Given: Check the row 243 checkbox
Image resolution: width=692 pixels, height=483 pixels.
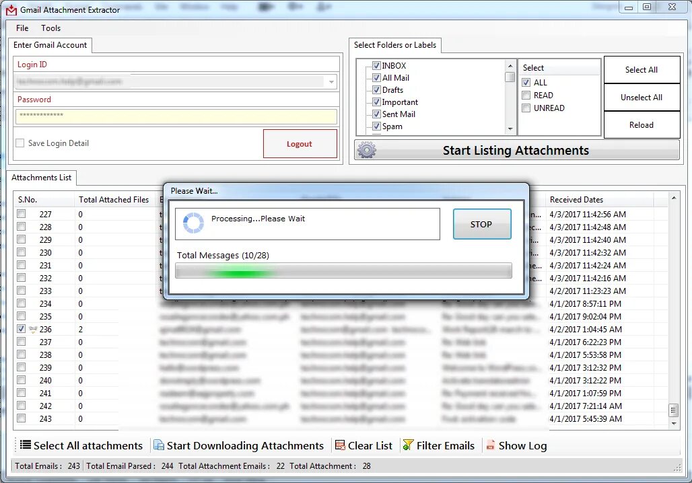Looking at the screenshot, I should tap(21, 418).
